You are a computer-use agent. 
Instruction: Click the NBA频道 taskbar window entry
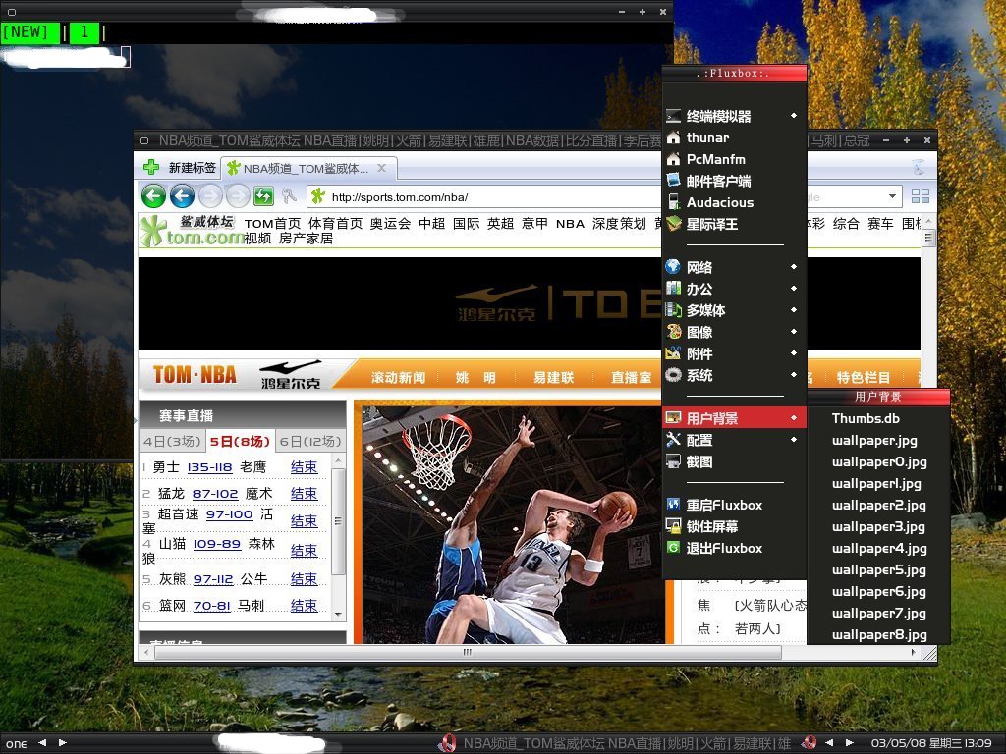point(616,743)
